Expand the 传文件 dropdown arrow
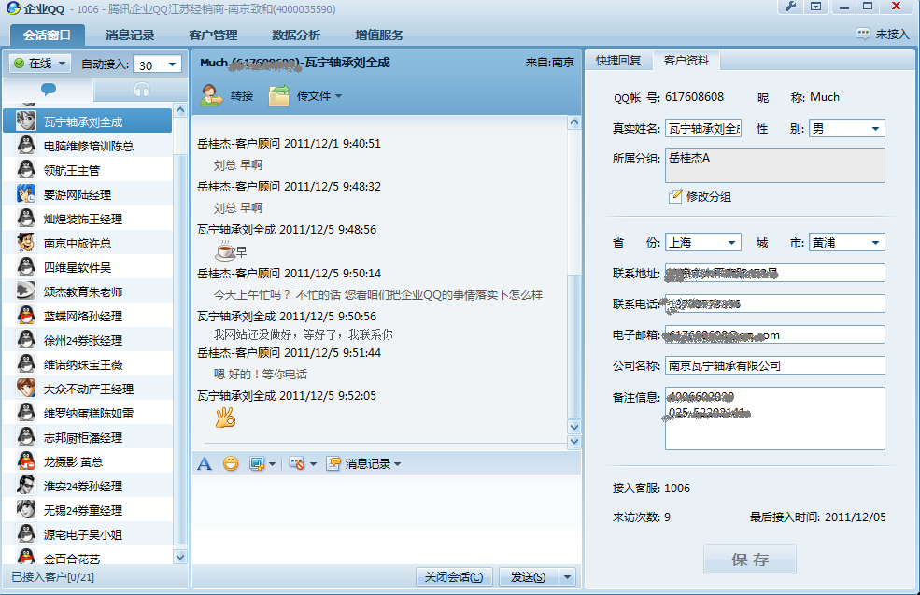 pyautogui.click(x=338, y=96)
